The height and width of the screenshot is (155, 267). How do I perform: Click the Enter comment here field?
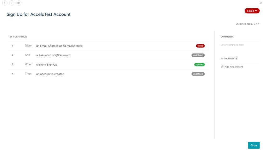pos(240,45)
